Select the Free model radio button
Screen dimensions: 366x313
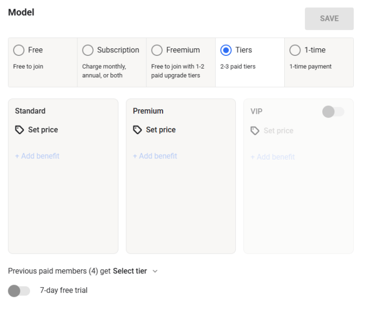(19, 50)
